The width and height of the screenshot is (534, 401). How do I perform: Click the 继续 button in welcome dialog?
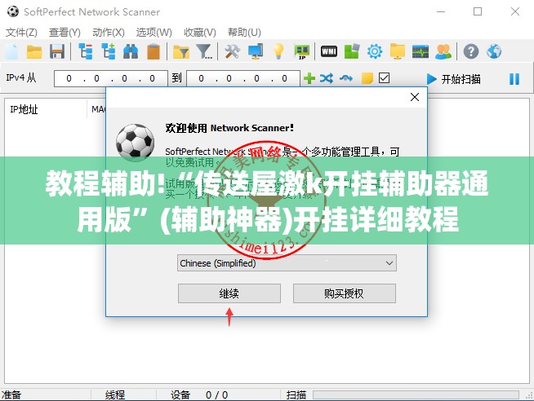click(229, 293)
